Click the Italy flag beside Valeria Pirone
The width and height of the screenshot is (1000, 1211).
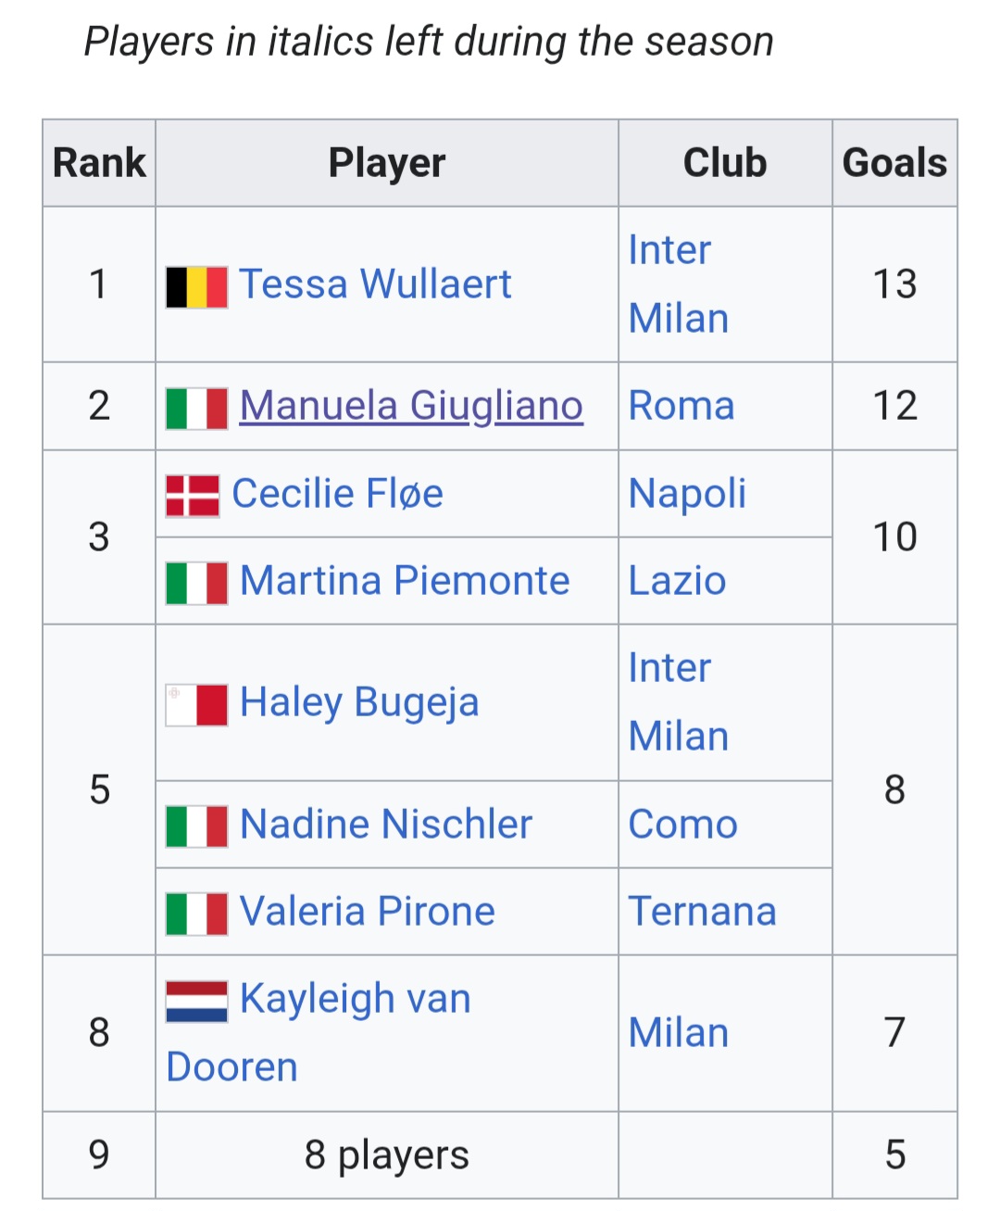click(196, 914)
